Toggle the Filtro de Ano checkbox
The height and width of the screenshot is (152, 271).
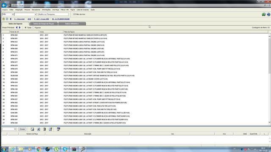tap(74, 14)
